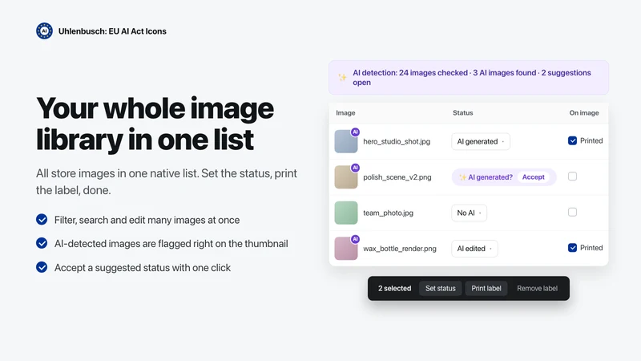Click the sparkle icon in AI detection banner
641x361 pixels.
click(x=342, y=77)
